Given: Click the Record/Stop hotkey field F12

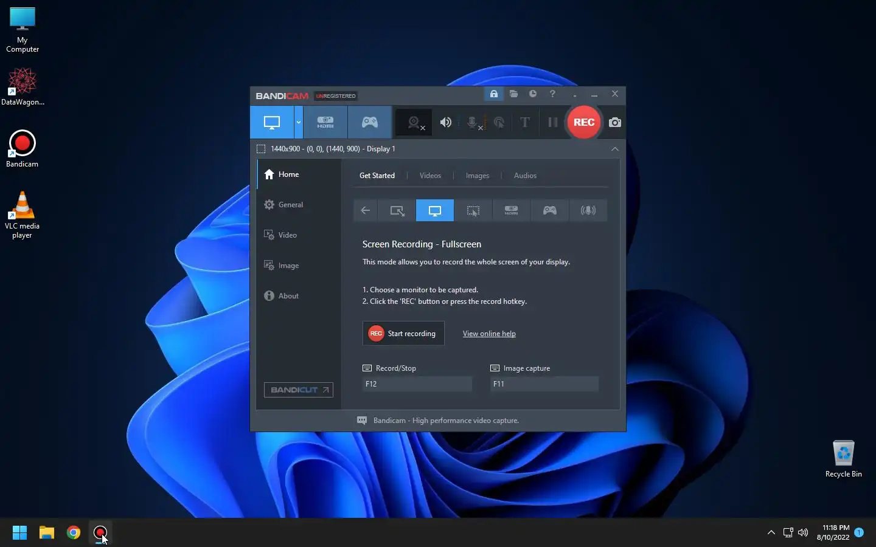Looking at the screenshot, I should point(417,384).
